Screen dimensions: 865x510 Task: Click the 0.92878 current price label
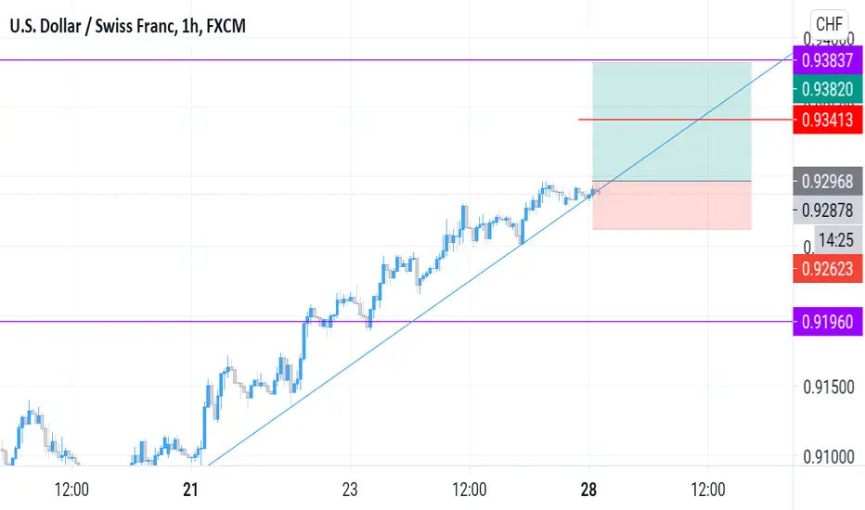click(828, 210)
